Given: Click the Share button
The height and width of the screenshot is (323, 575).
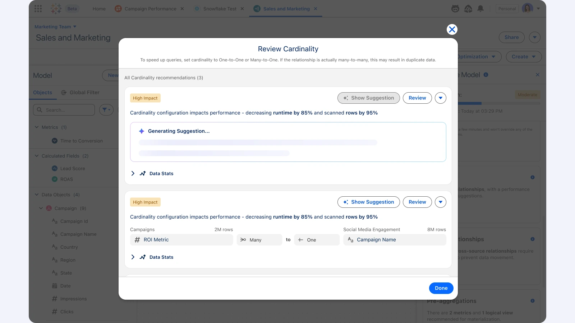Looking at the screenshot, I should pos(511,37).
